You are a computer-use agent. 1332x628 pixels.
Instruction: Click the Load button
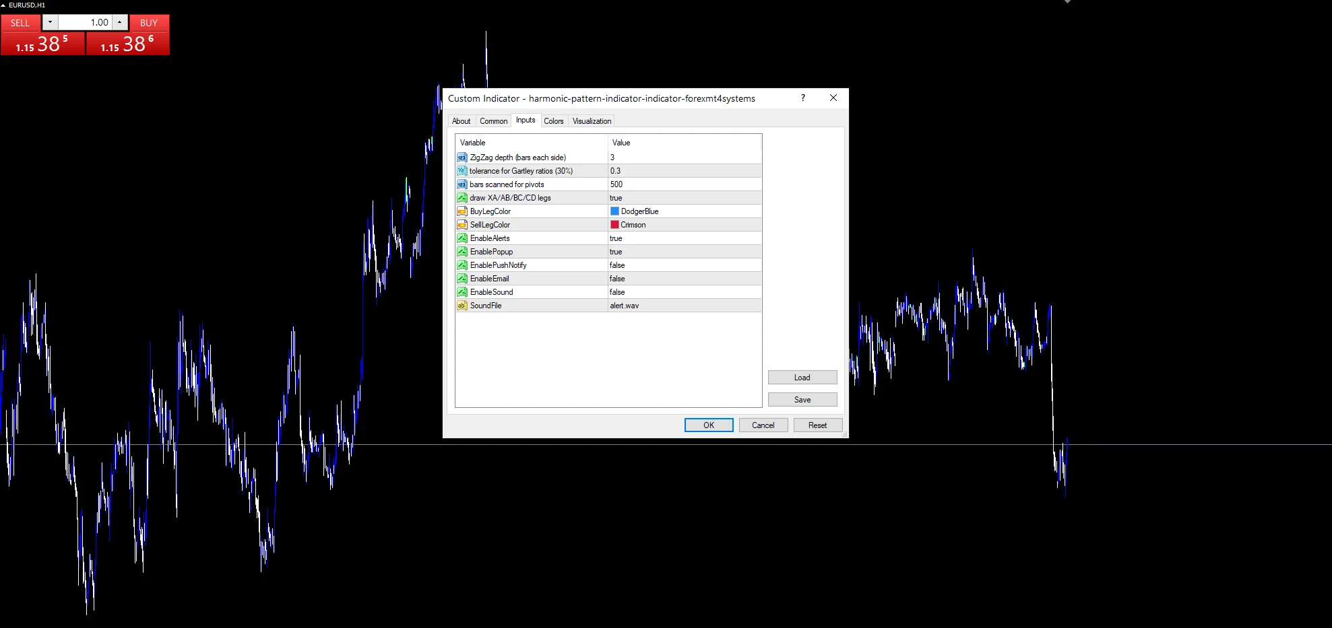click(x=802, y=378)
